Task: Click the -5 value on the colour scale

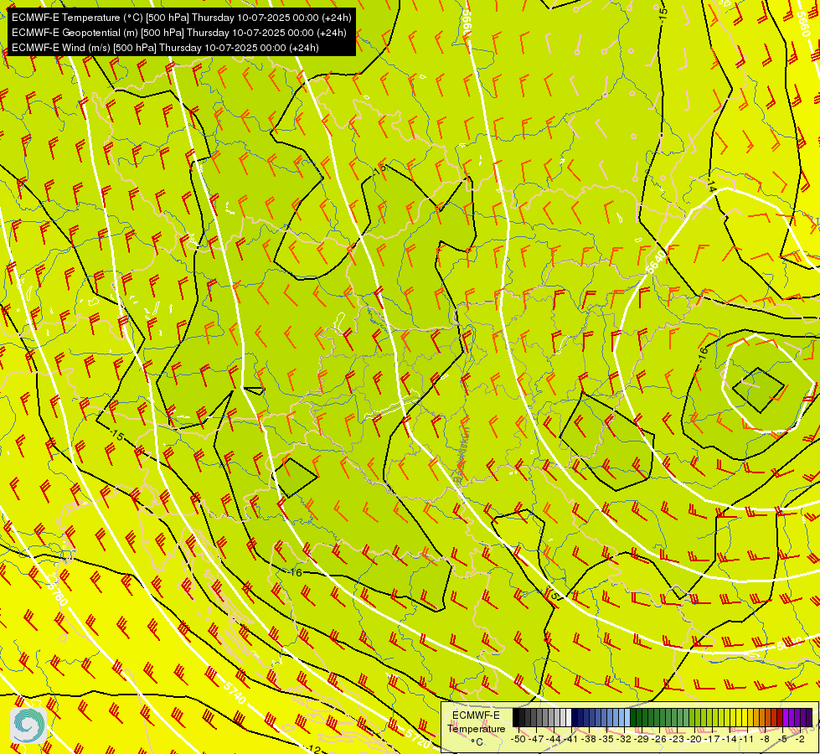Action: point(781,740)
